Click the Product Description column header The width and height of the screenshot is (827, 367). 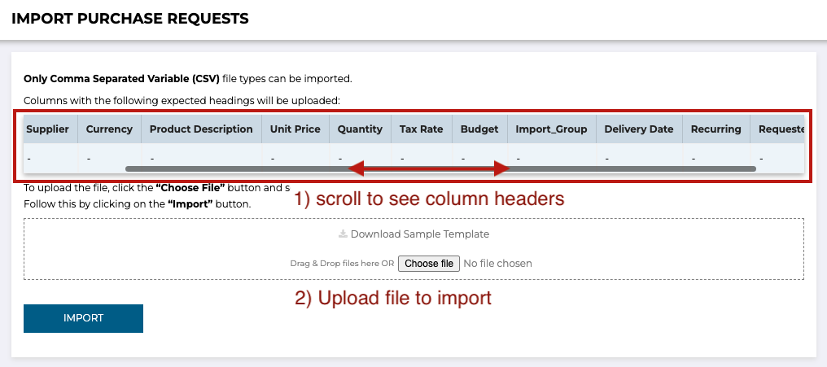point(202,129)
